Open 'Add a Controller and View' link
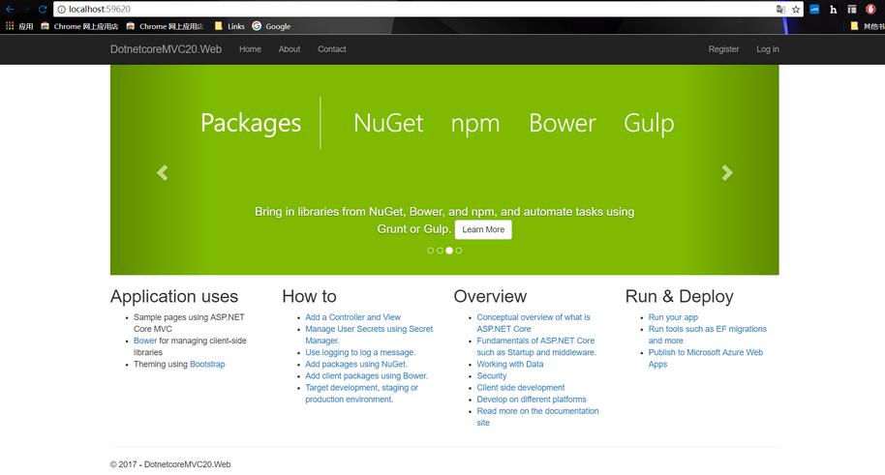885x475 pixels. [352, 317]
